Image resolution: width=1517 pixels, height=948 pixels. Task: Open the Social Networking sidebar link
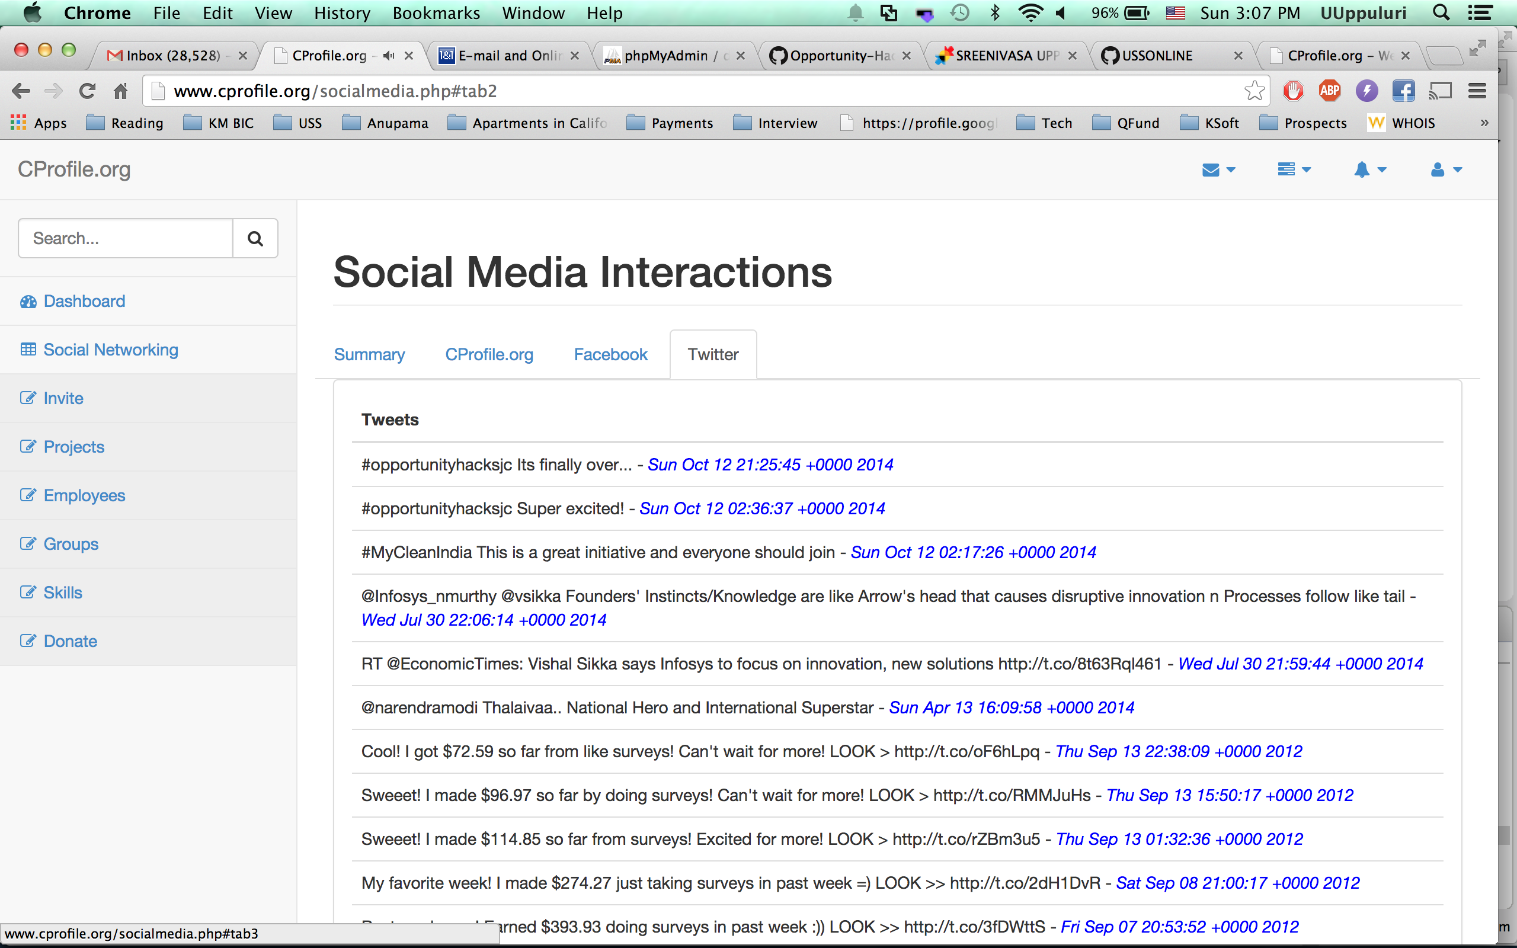point(110,350)
